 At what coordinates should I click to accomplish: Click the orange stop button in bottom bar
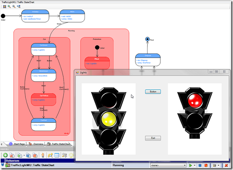tap(206, 165)
